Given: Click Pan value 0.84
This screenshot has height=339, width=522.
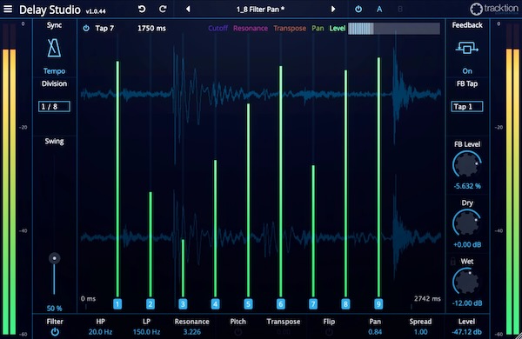Looking at the screenshot, I should [375, 332].
